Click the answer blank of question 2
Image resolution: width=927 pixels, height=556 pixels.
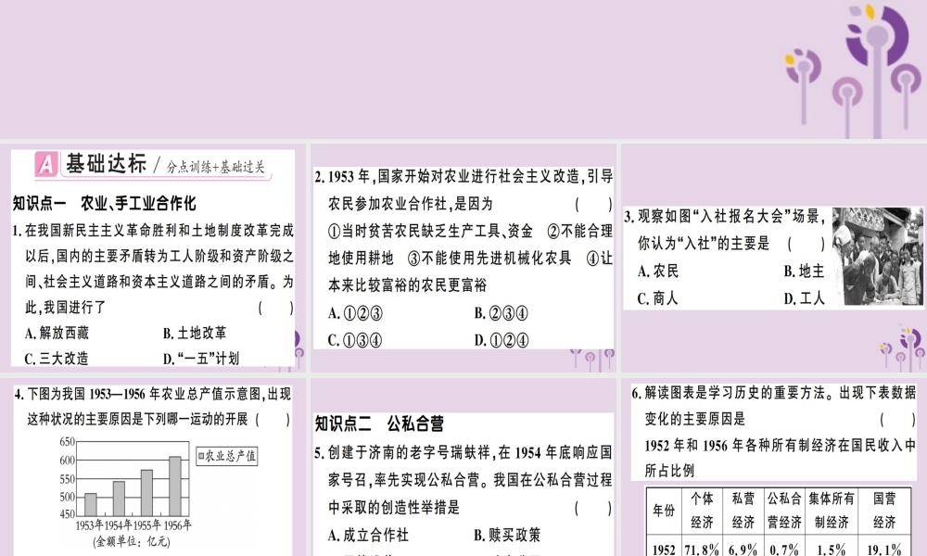pos(594,205)
